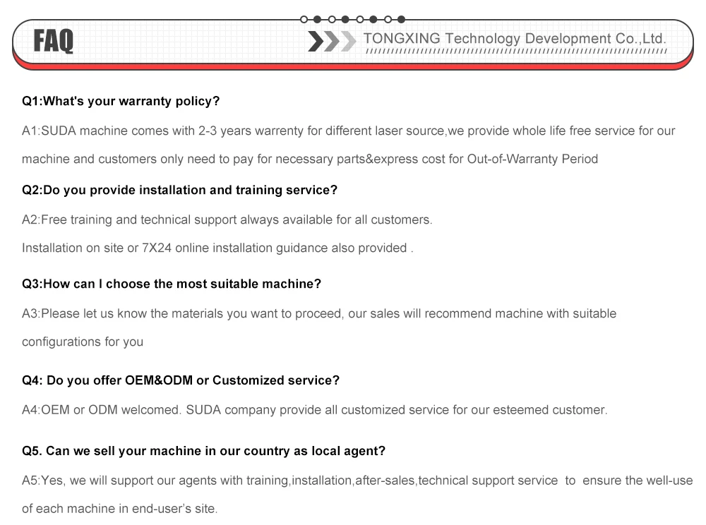Select question Q5 about becoming local agent
The height and width of the screenshot is (525, 706).
click(203, 451)
